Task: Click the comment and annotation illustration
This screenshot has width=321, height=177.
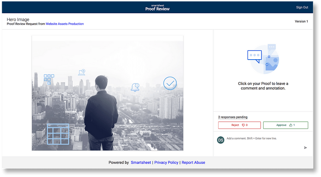Action: tap(263, 59)
